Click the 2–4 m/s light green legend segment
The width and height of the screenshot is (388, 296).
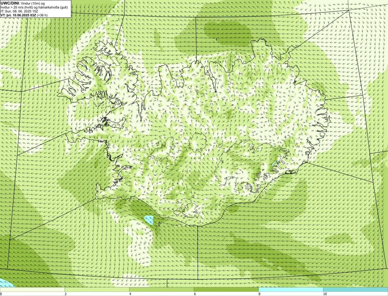pyautogui.click(x=97, y=289)
